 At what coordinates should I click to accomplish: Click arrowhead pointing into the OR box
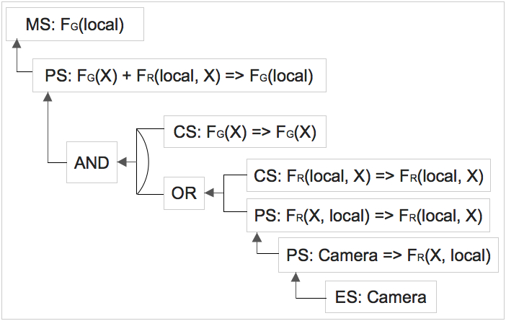pos(209,193)
